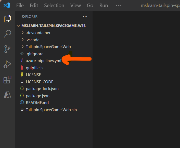This screenshot has width=180, height=148.
Task: Open the Explorer view in activity bar
Action: [x=7, y=18]
